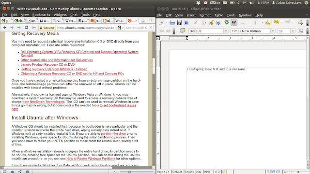310x174 pixels.
Task: Open the 'from NeoSmart Technologies' link
Action: click(44, 102)
